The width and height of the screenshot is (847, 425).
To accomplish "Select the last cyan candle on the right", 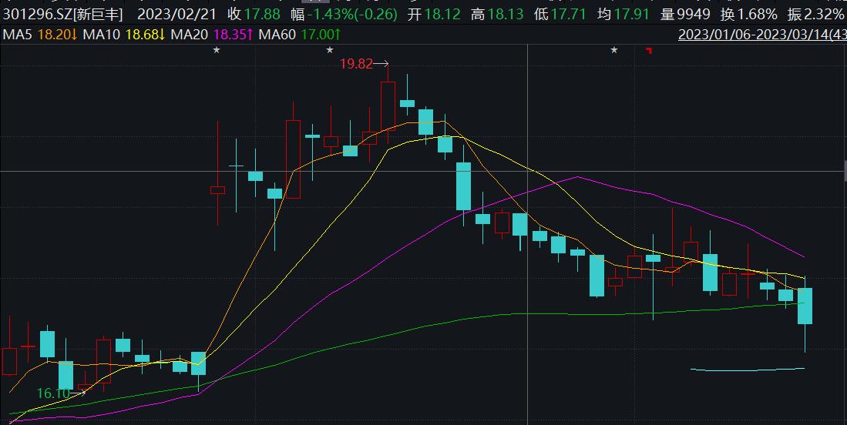I will (805, 306).
